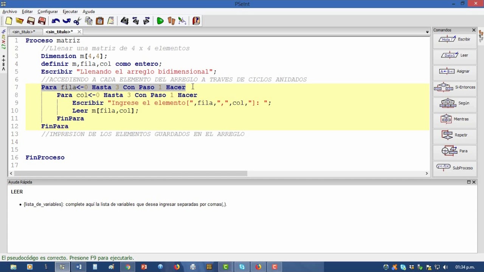This screenshot has width=484, height=272.
Task: Redo the last undone edit
Action: coord(67,21)
